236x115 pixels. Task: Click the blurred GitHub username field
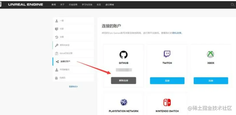pyautogui.click(x=124, y=70)
